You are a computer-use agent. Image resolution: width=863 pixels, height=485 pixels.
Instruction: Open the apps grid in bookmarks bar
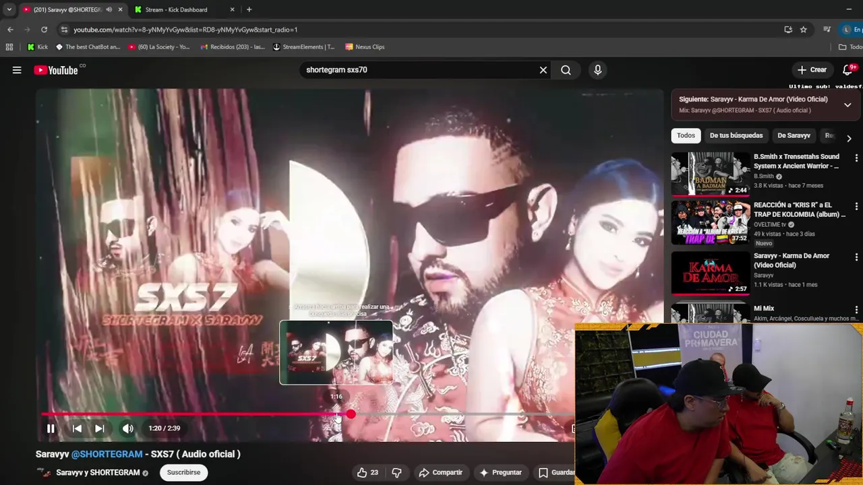click(x=9, y=47)
